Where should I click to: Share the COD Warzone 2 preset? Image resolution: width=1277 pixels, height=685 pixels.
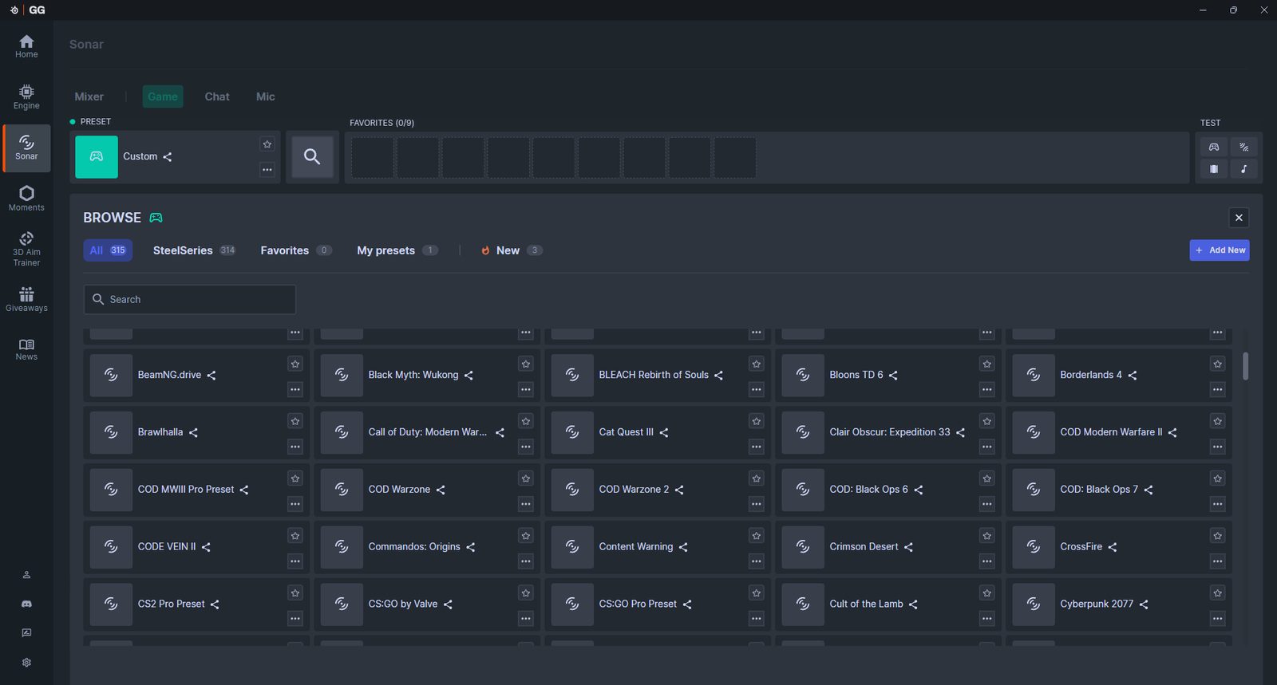pyautogui.click(x=679, y=490)
